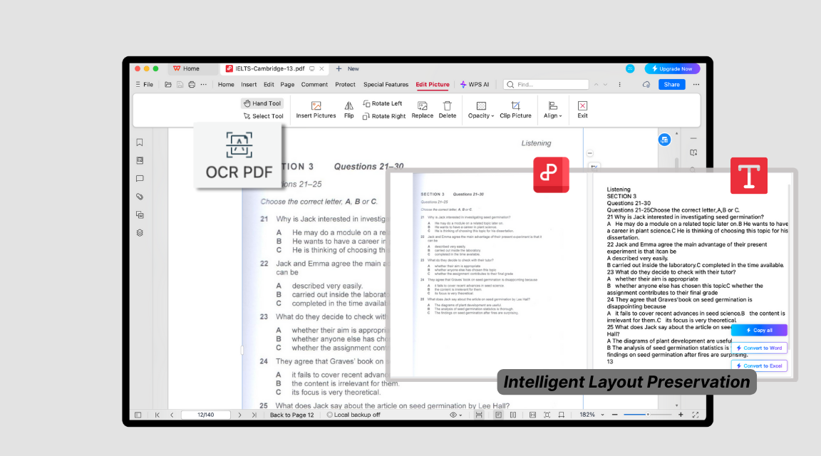The image size is (821, 456).
Task: Go to first page
Action: click(157, 415)
